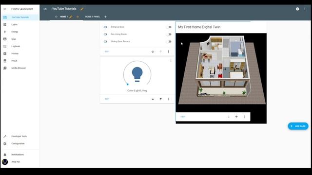Open Lights in the sidebar

click(x=20, y=25)
